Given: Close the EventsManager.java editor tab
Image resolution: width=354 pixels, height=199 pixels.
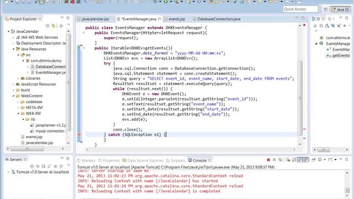Looking at the screenshot, I should click(159, 19).
